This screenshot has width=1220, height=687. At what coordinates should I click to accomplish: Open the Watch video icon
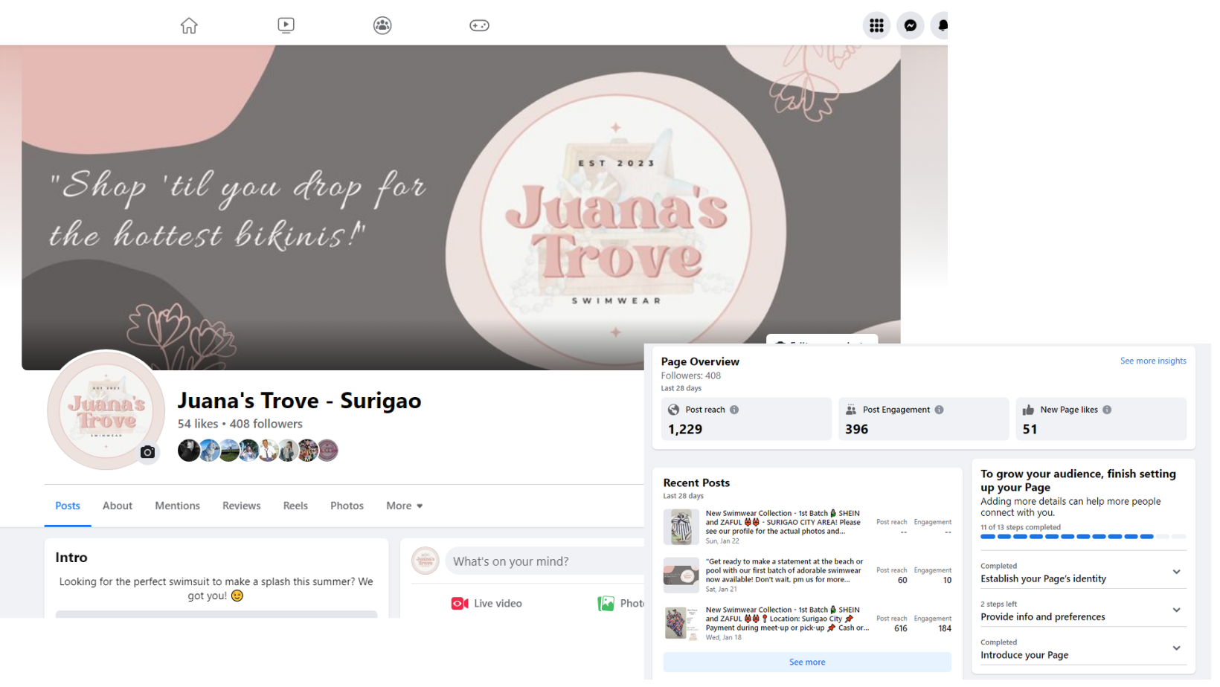[x=286, y=25]
